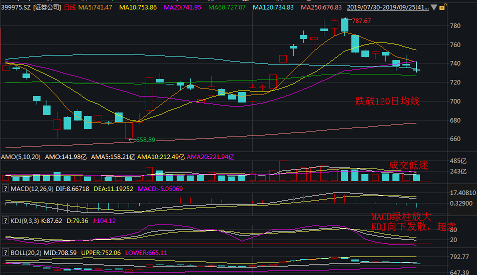Click the LOWER:665.11 value
The image size is (477, 275).
tap(146, 253)
